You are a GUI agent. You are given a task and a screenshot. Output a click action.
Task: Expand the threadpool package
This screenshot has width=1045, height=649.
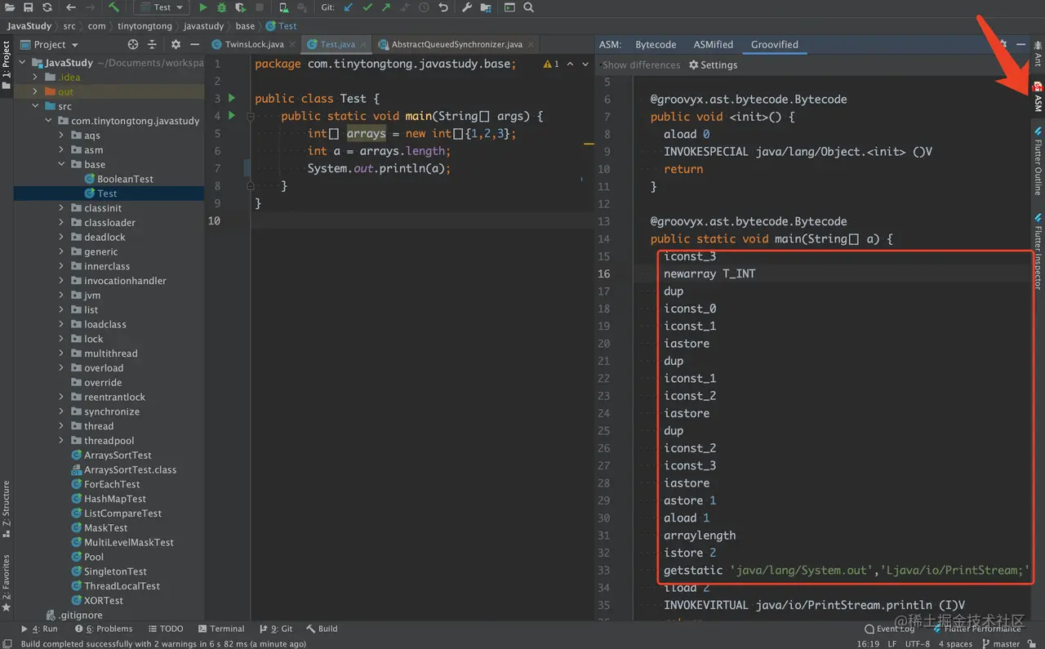(x=62, y=441)
